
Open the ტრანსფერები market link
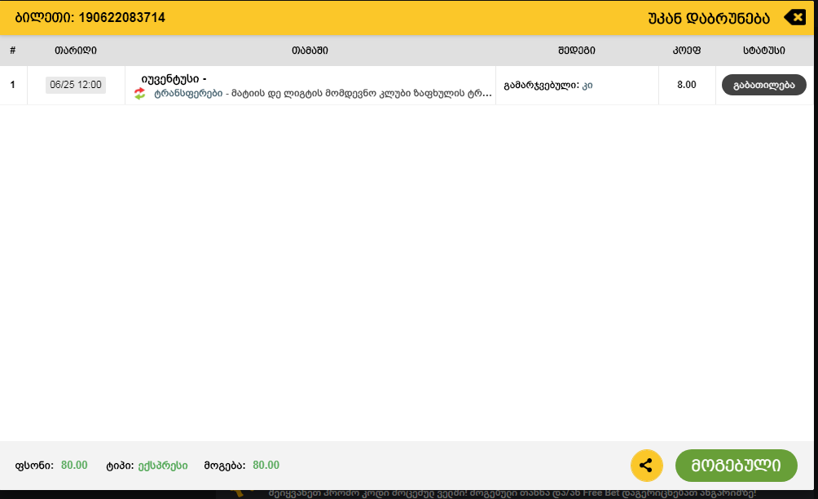click(187, 93)
